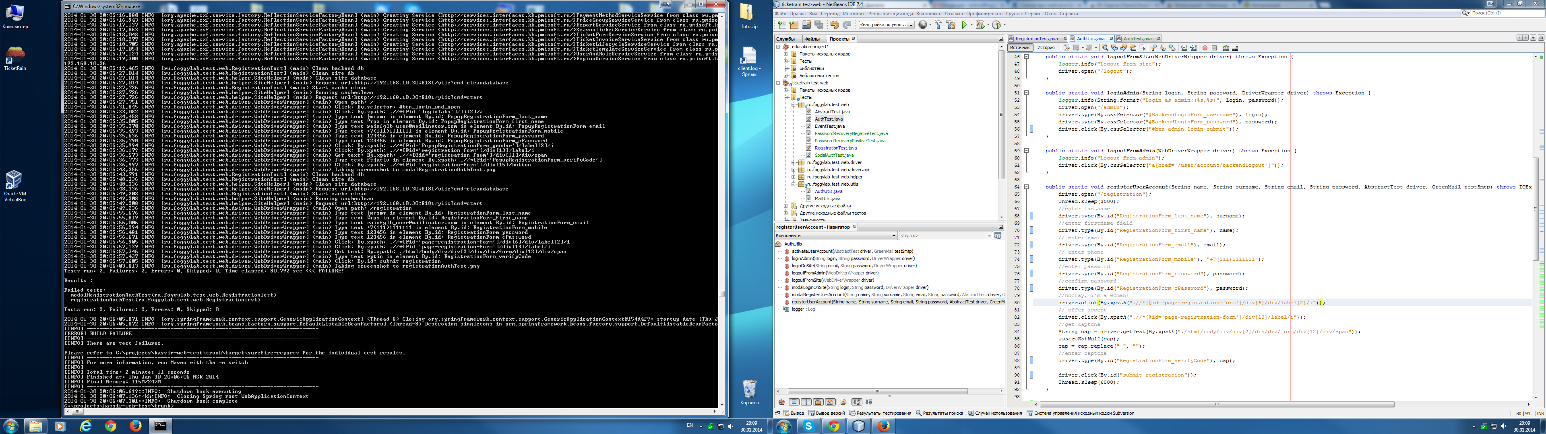Collapse the education-project1 tree node
The image size is (1546, 434).
[778, 47]
